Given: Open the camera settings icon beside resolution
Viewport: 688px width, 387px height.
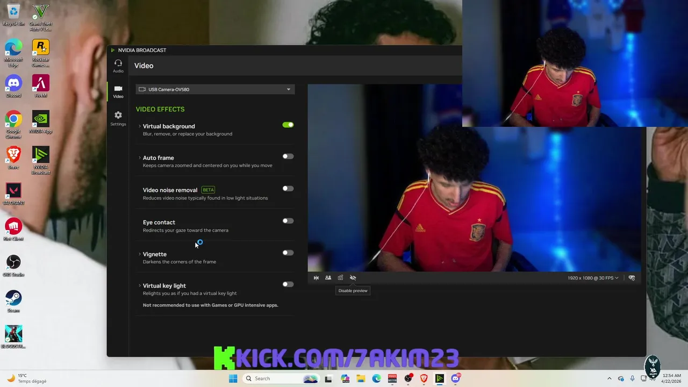Looking at the screenshot, I should [x=632, y=278].
